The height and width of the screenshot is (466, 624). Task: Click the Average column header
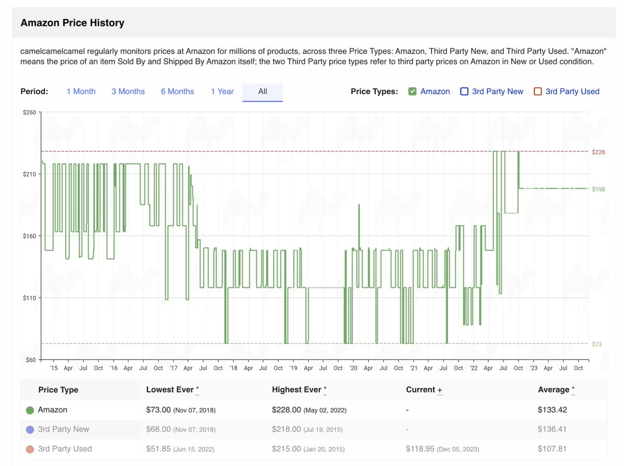click(x=553, y=390)
